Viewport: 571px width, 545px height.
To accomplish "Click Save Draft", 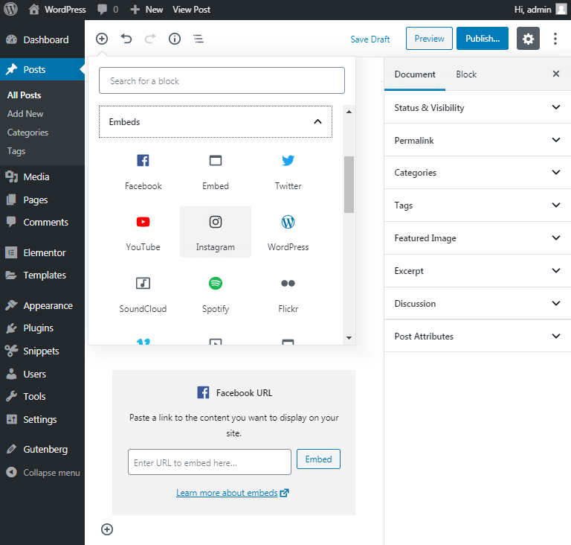I will [x=370, y=39].
